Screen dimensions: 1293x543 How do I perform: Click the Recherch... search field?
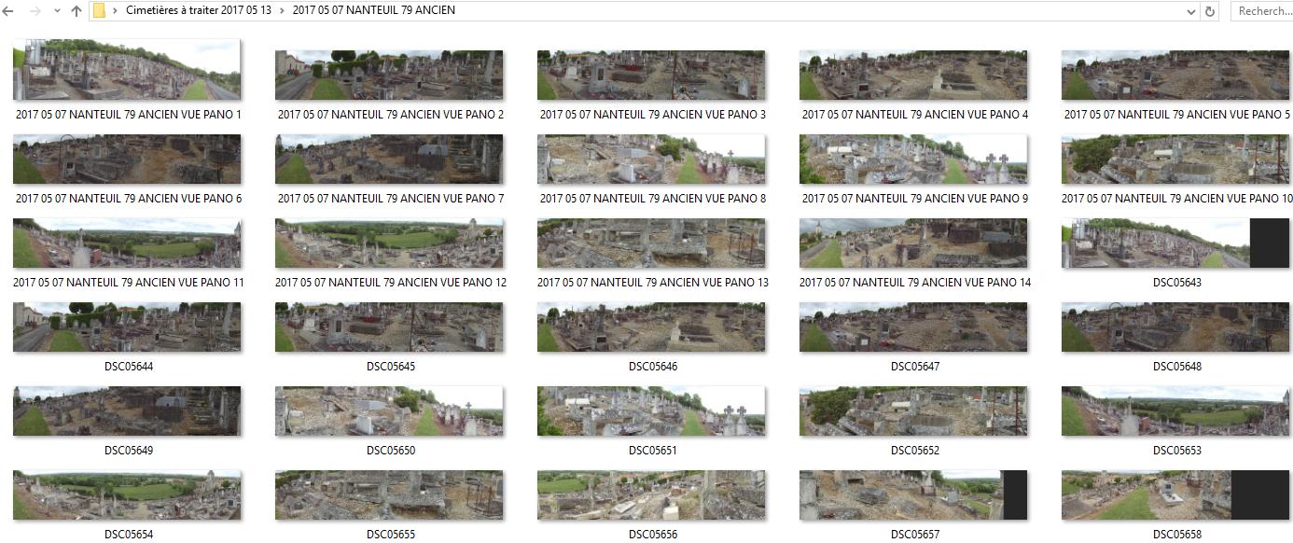coord(1261,11)
